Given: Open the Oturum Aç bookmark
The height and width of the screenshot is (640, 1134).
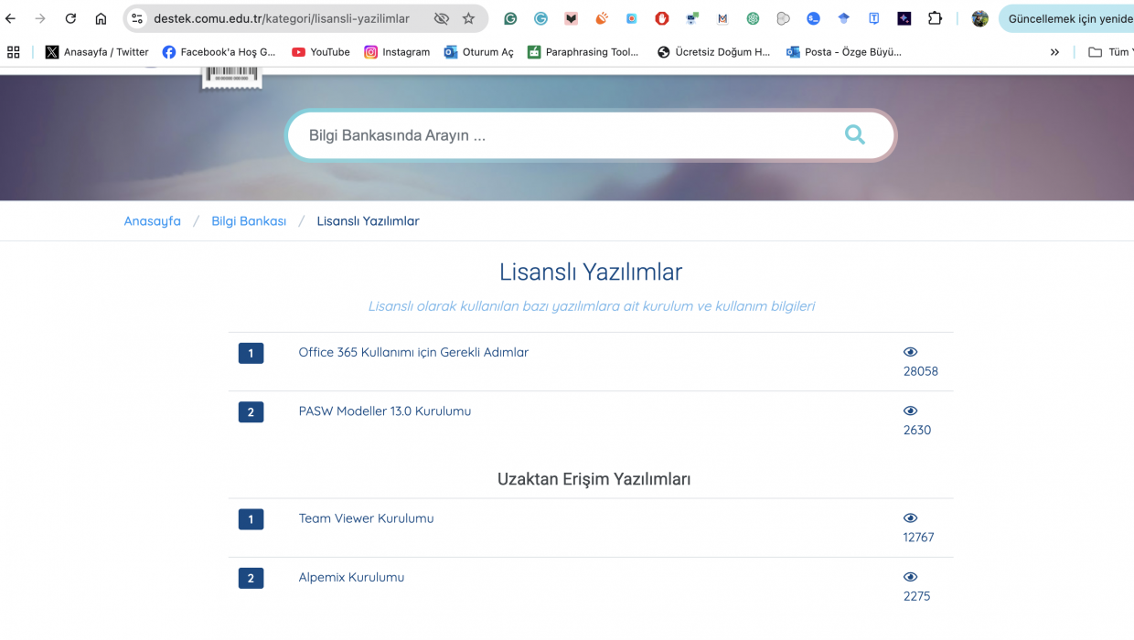Looking at the screenshot, I should 478,52.
